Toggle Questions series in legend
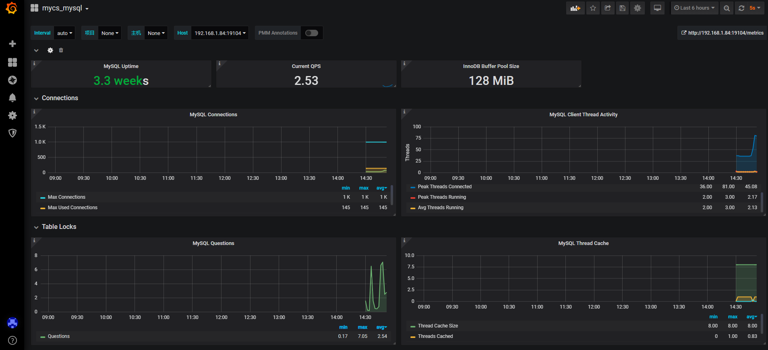Image resolution: width=768 pixels, height=350 pixels. pyautogui.click(x=59, y=336)
